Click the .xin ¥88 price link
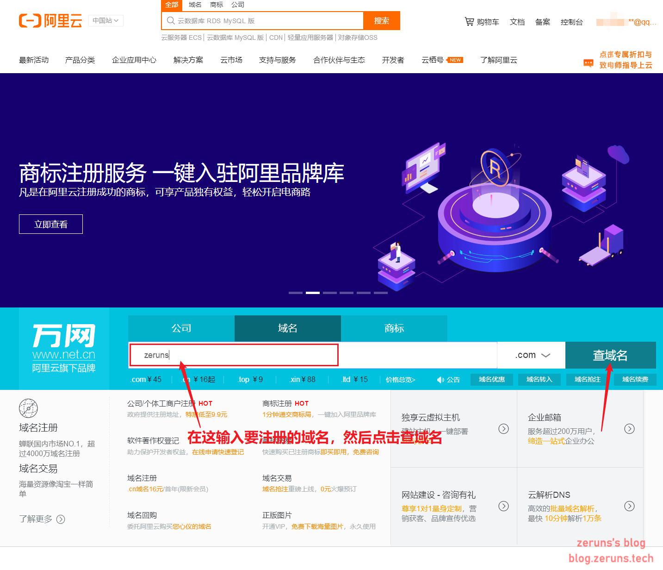 pos(303,379)
